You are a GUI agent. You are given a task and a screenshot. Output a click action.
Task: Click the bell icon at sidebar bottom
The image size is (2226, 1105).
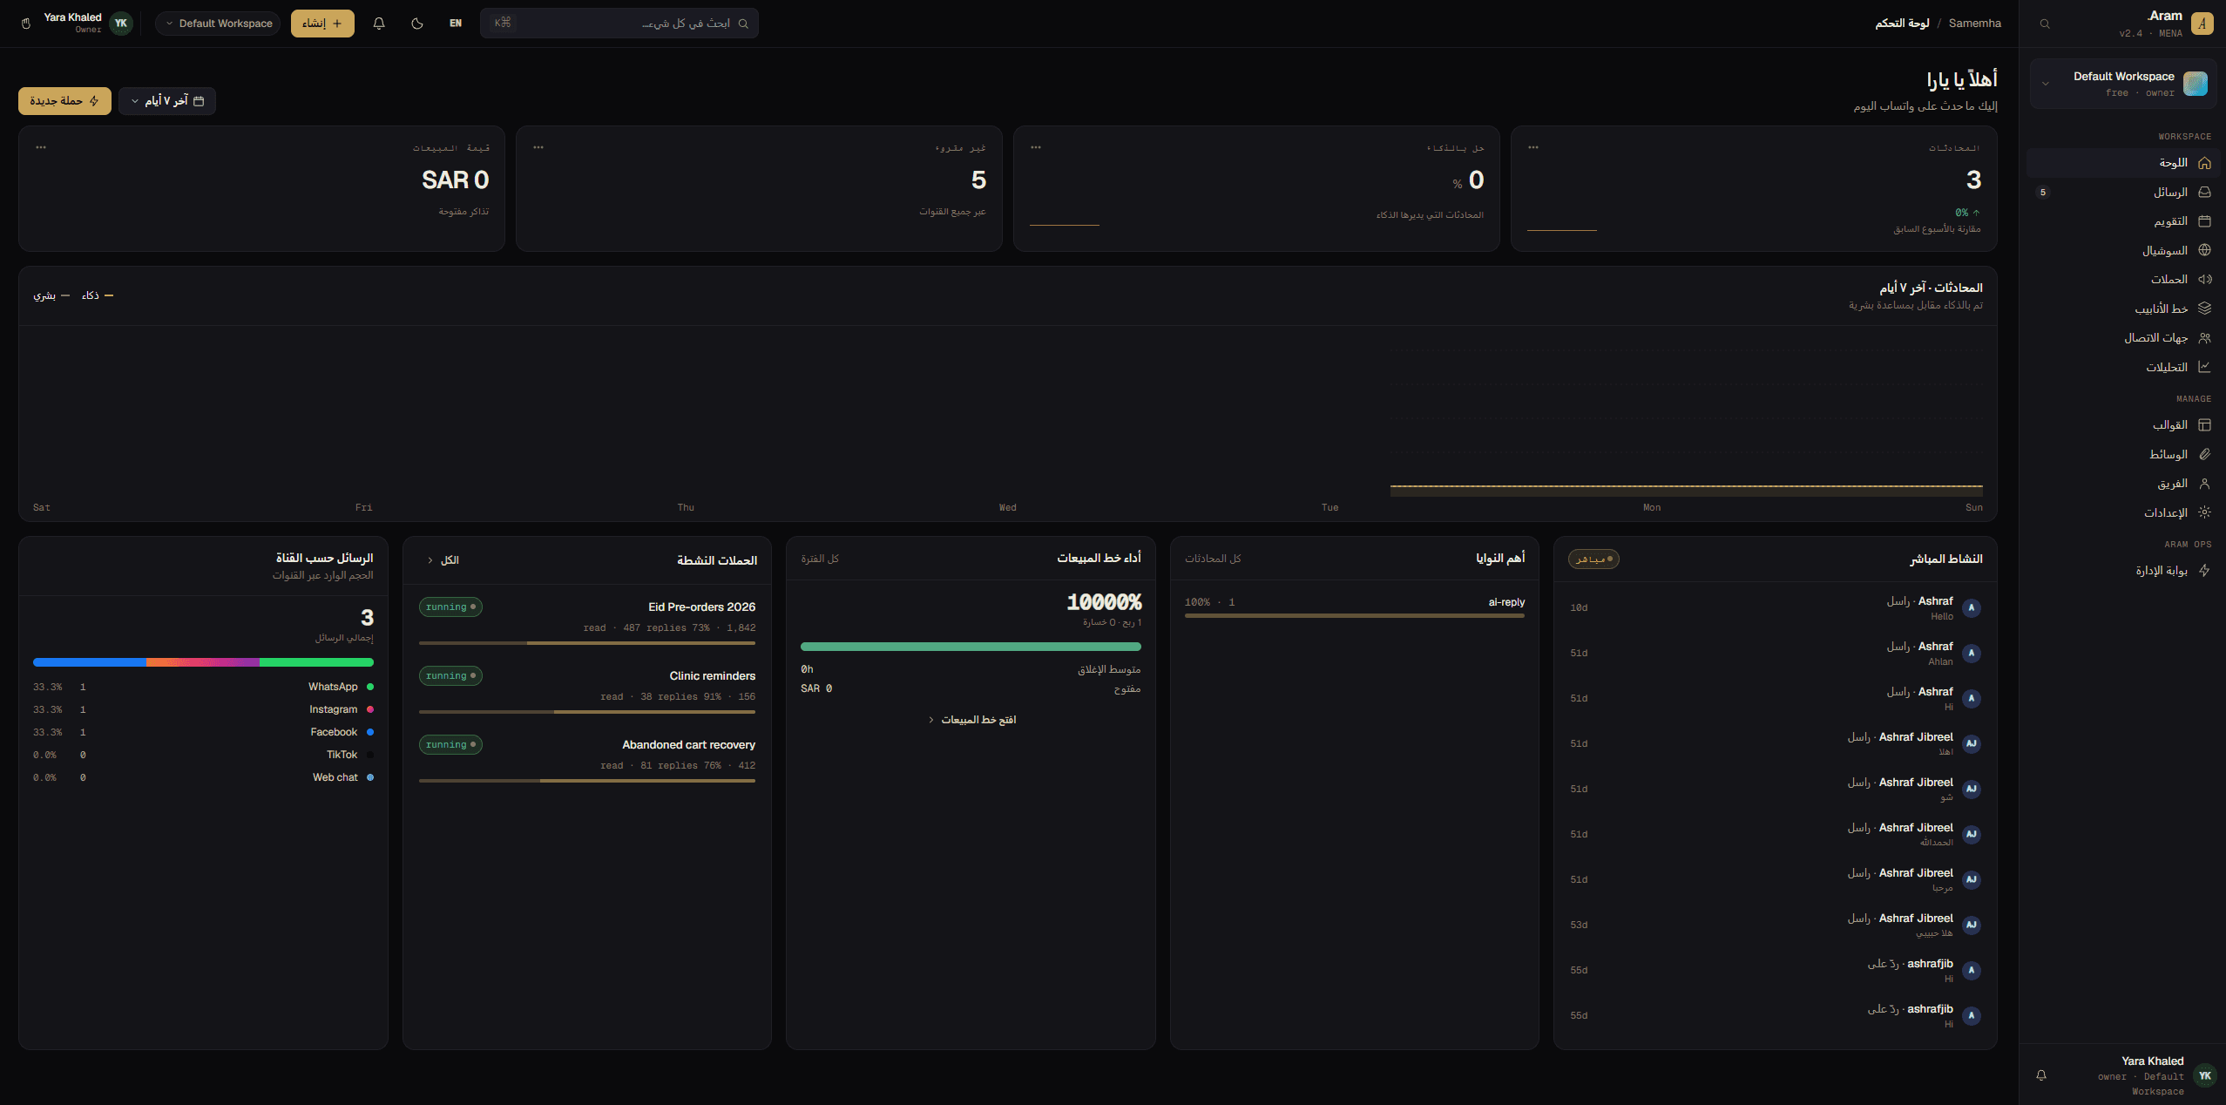(2041, 1075)
